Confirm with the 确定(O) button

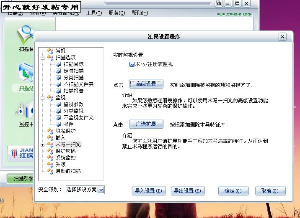[233, 191]
